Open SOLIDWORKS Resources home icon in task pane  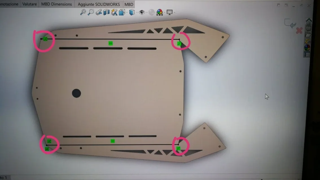309,21
